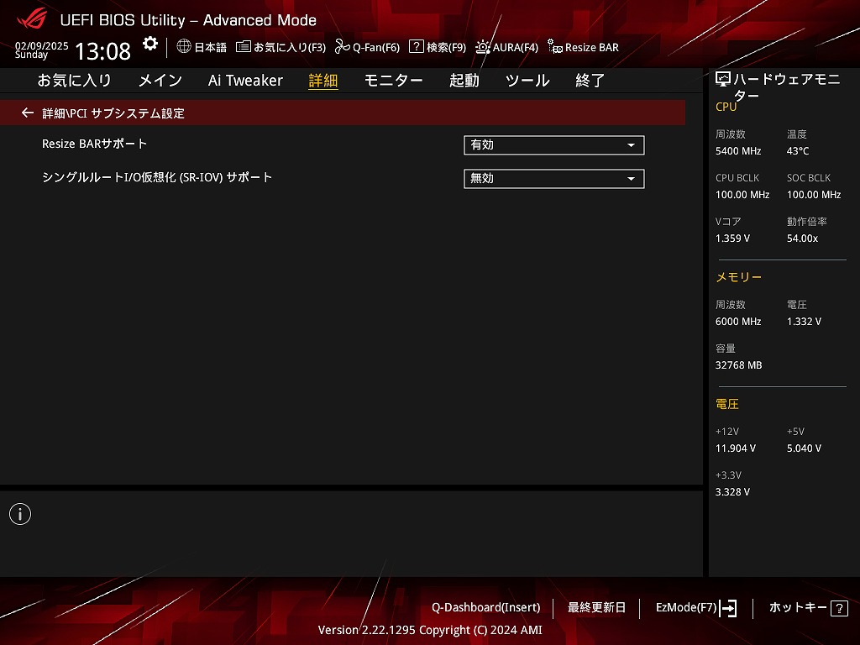Screen dimensions: 860x645
Task: Click memory voltage value 1.332 V
Action: (x=804, y=322)
